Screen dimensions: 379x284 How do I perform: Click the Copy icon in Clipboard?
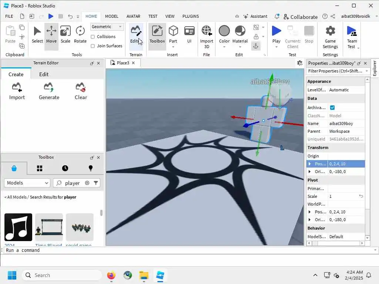(22, 27)
